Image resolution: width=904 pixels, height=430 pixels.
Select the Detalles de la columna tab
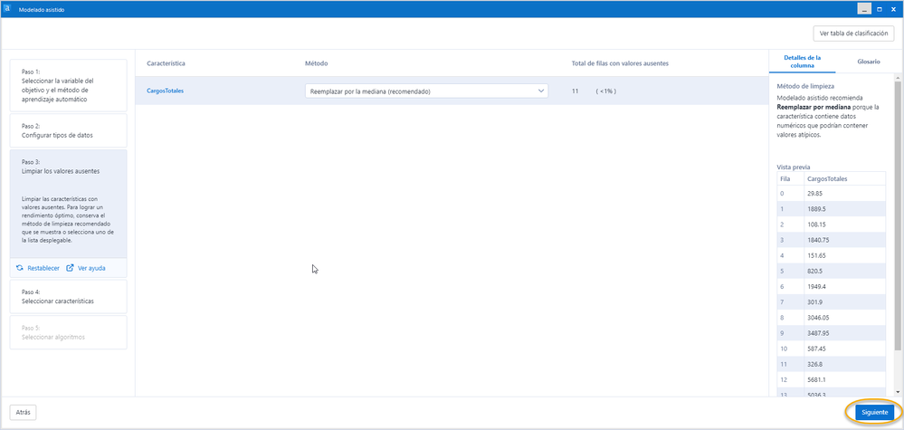point(802,61)
